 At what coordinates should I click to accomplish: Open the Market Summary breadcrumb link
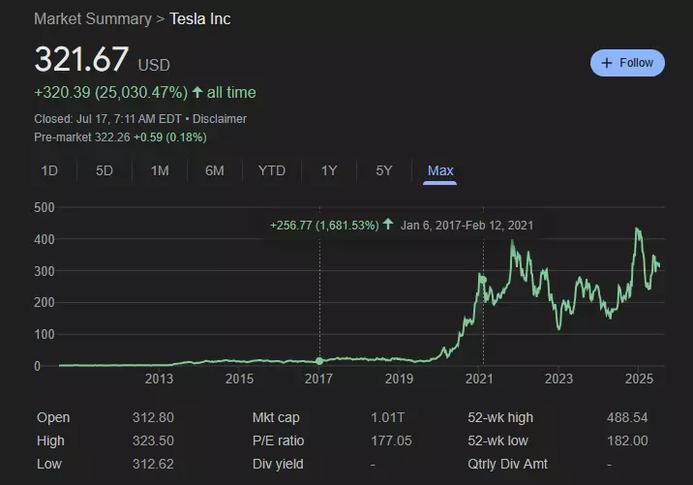93,19
